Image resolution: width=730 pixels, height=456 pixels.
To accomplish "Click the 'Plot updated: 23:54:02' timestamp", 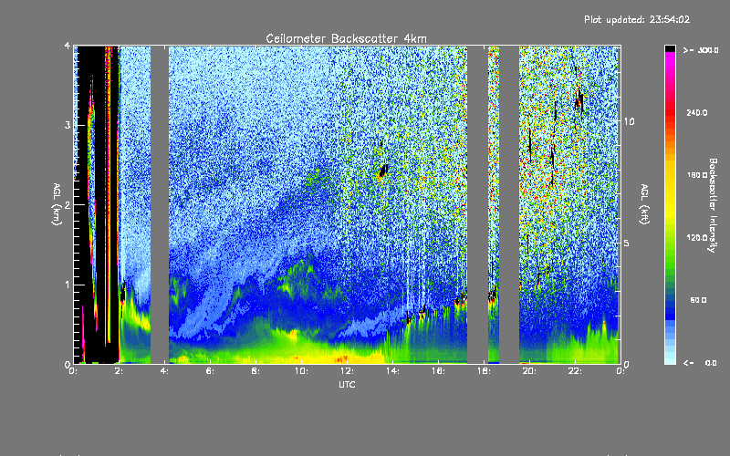I will 637,19.
